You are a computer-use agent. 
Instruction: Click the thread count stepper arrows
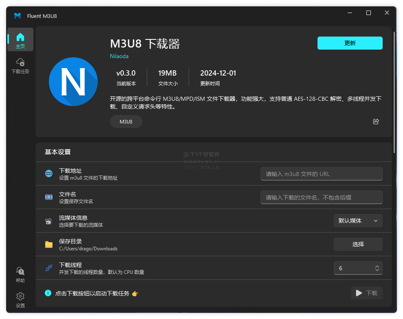click(377, 268)
